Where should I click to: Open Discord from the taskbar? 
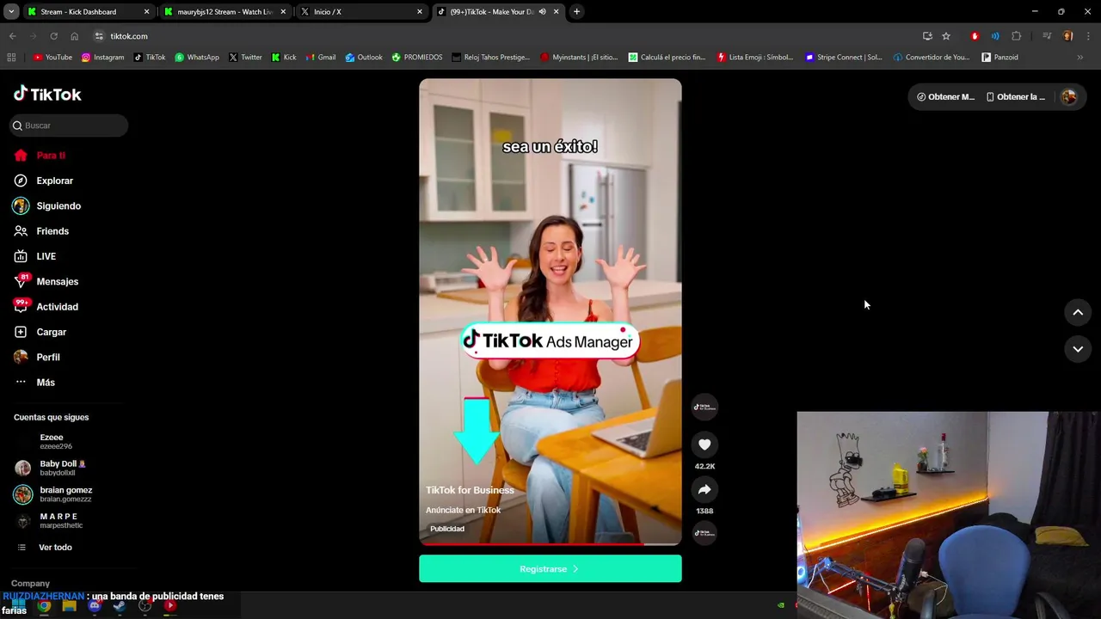click(x=95, y=605)
